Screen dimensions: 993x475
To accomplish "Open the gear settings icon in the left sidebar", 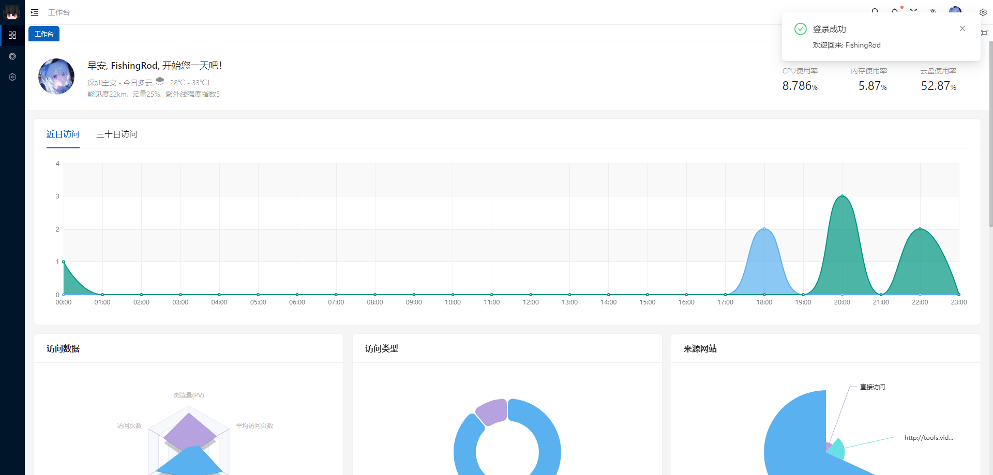I will [x=12, y=77].
